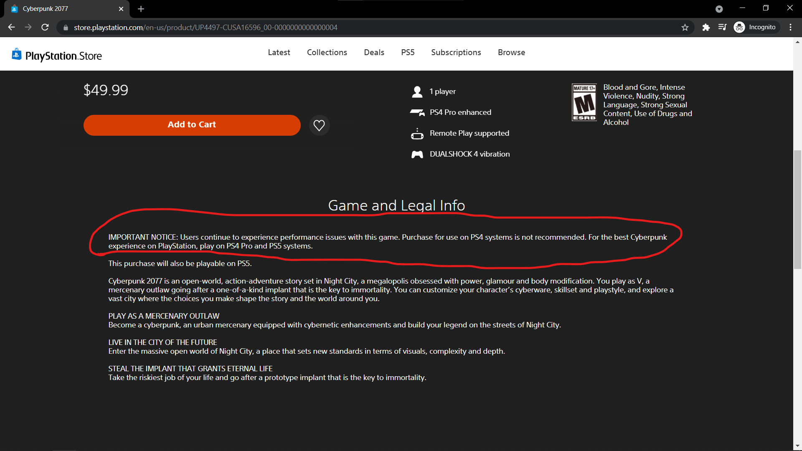Screen dimensions: 802x451
Task: Restore down the browser window
Action: click(766, 8)
